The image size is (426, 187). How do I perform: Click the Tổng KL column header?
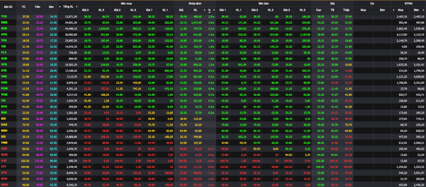[68, 6]
